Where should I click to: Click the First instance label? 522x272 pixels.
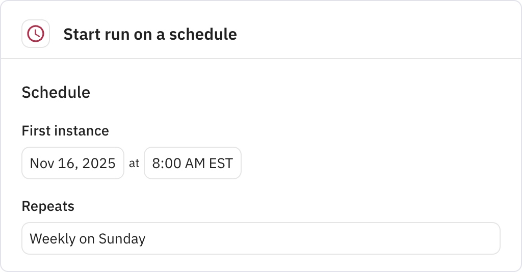pyautogui.click(x=65, y=131)
